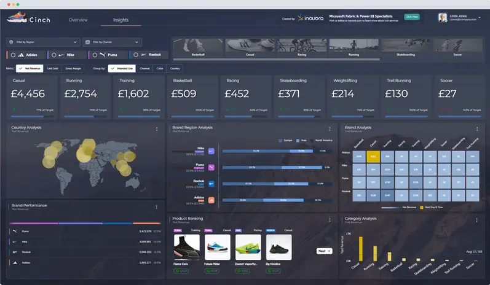The height and width of the screenshot is (285, 490).
Task: Click the location pin icon in region filter
Action: pos(11,42)
